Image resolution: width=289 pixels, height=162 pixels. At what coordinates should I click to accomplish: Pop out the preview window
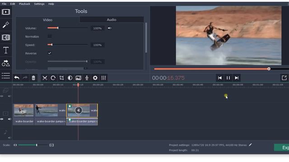[284, 78]
